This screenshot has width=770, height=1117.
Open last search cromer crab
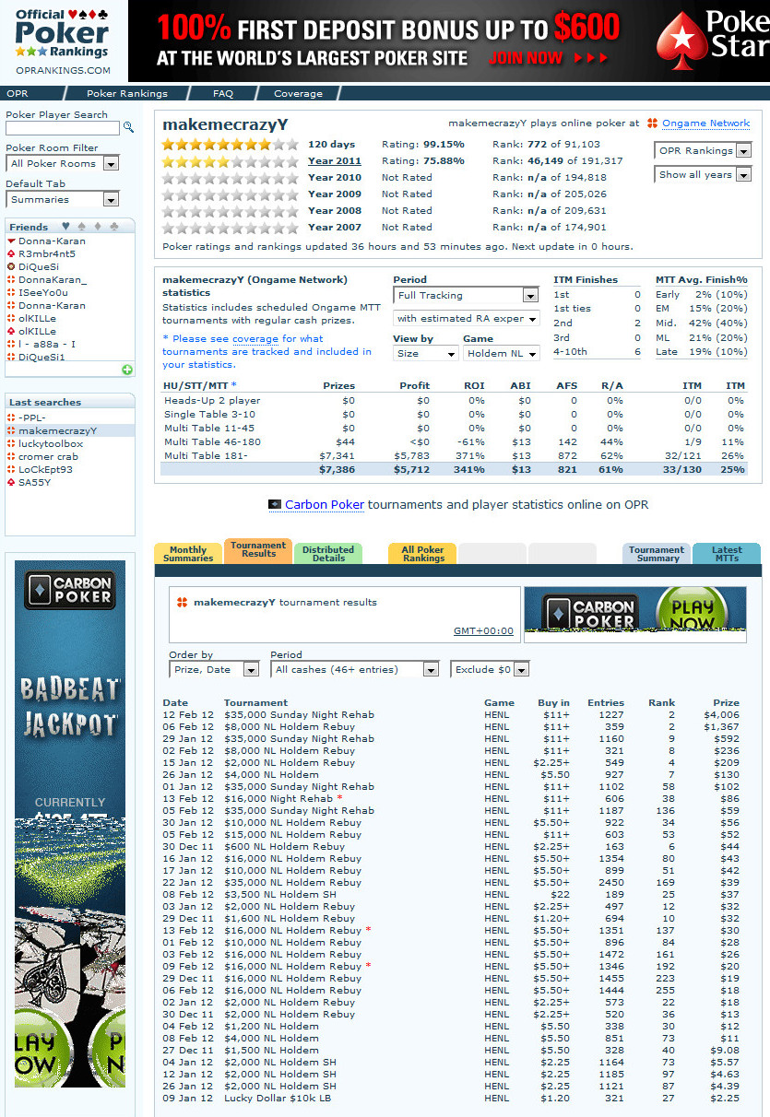click(49, 456)
